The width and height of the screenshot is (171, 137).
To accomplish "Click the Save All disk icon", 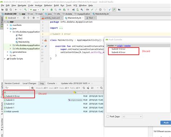I will [x=6, y=10].
